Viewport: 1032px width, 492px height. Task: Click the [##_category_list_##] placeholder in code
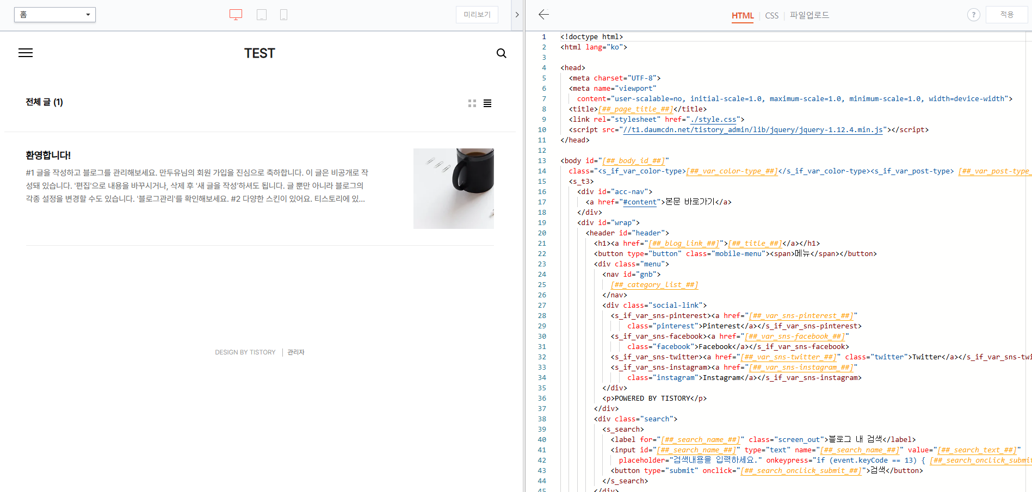(654, 285)
